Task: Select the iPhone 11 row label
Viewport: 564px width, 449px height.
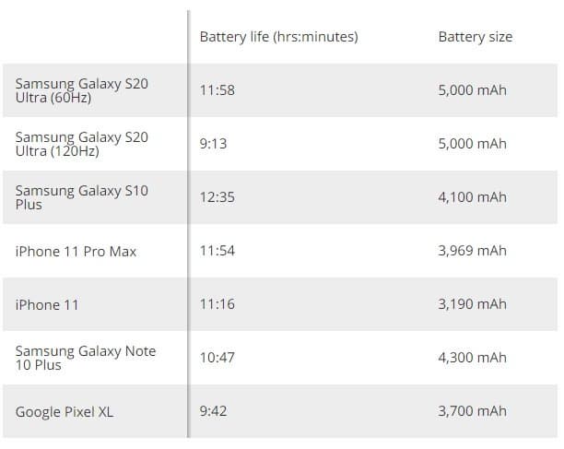Action: pyautogui.click(x=47, y=305)
